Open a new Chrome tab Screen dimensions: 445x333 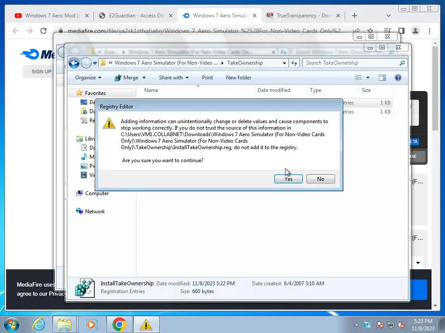tap(355, 16)
